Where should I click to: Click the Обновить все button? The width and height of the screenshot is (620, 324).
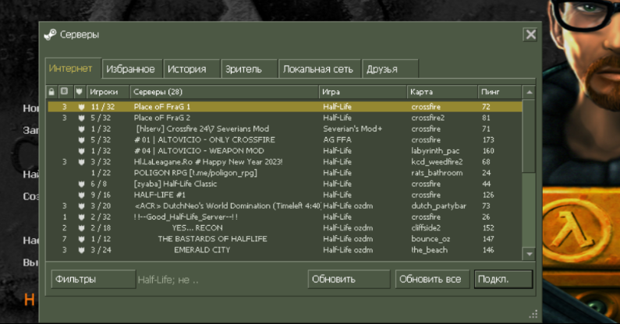432,279
